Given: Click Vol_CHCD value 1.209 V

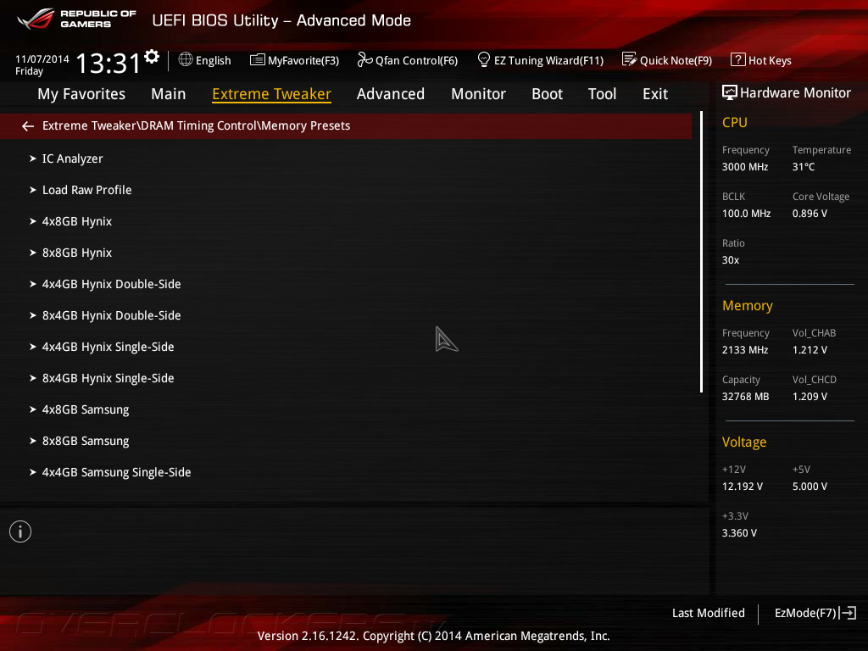Looking at the screenshot, I should [810, 397].
